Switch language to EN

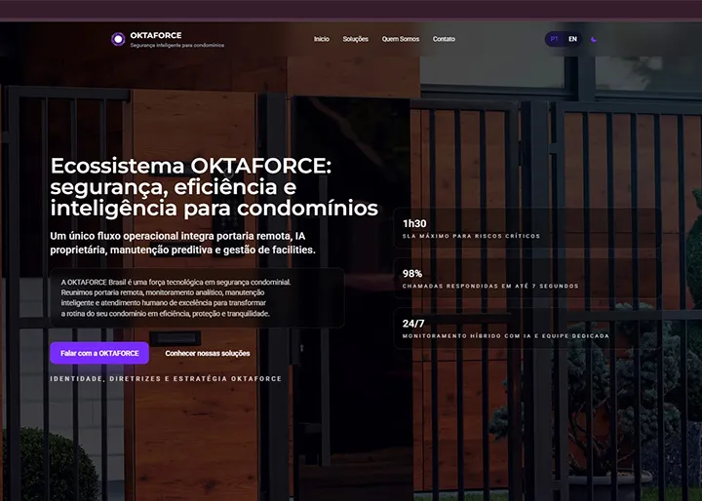[572, 39]
